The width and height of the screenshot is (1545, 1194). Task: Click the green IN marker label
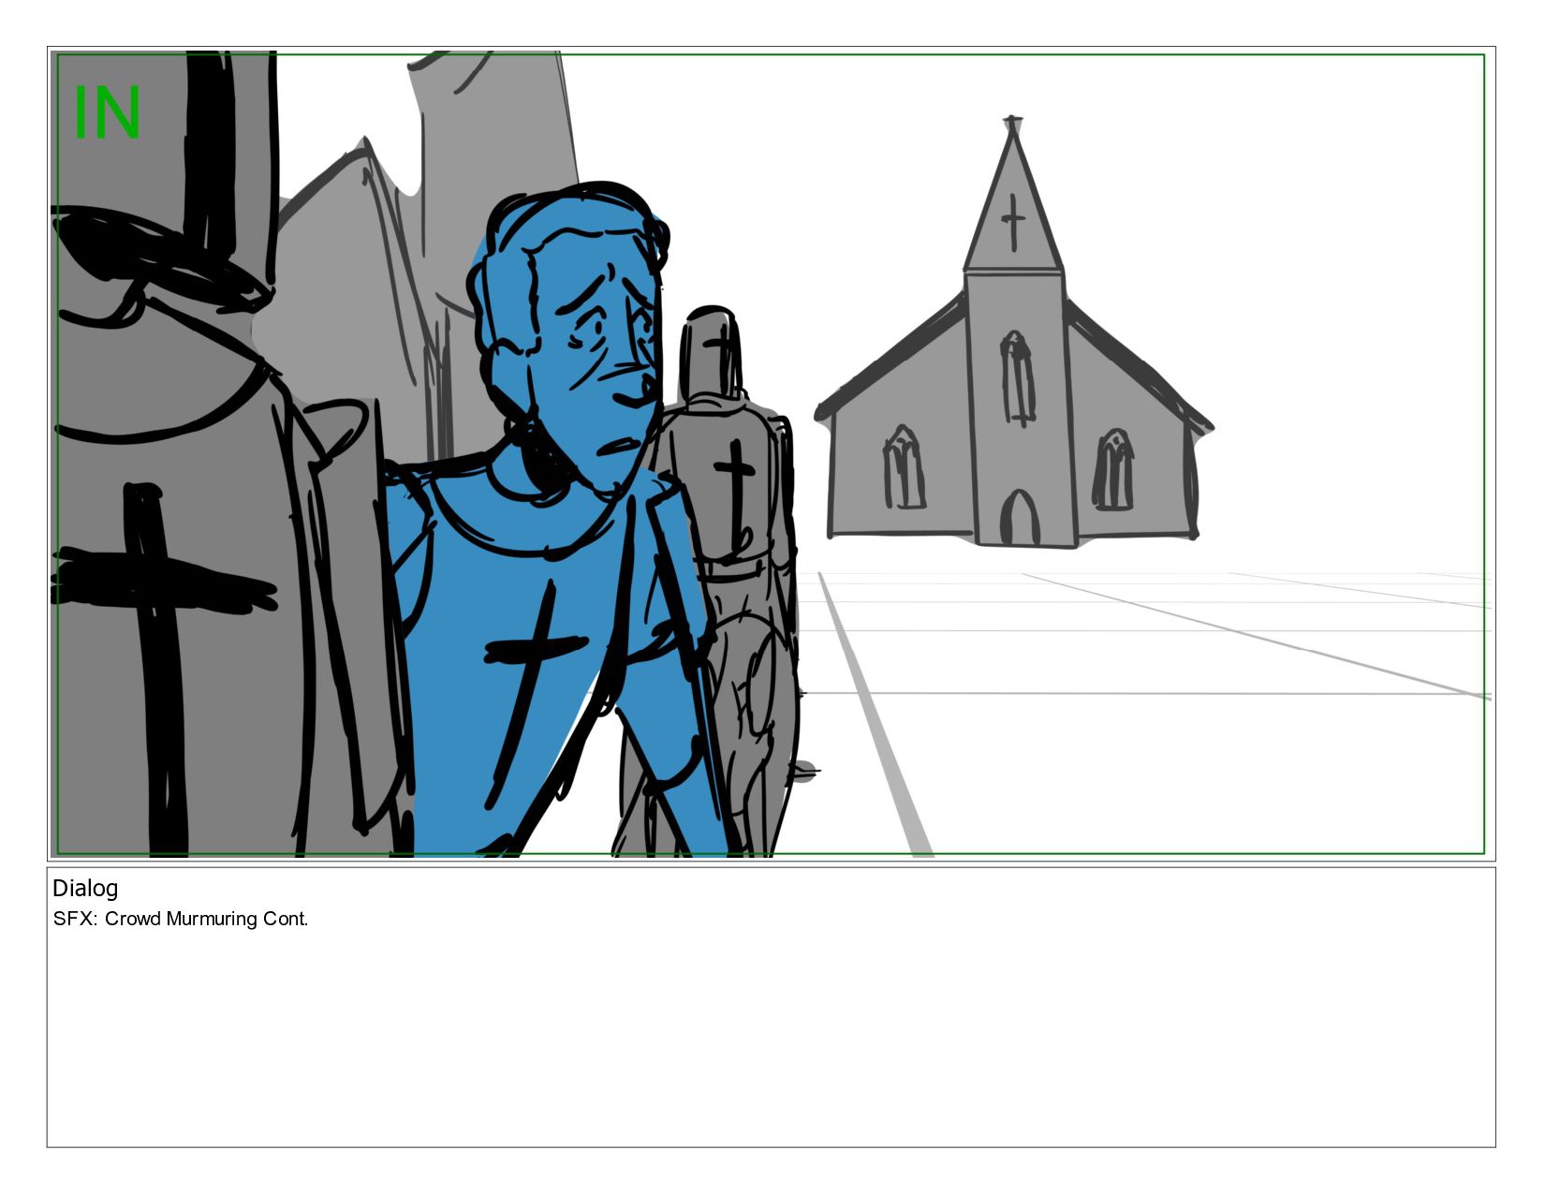click(x=107, y=113)
